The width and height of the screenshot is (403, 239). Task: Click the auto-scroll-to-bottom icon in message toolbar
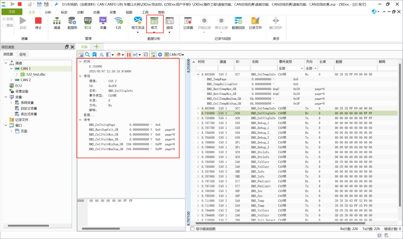click(x=153, y=55)
